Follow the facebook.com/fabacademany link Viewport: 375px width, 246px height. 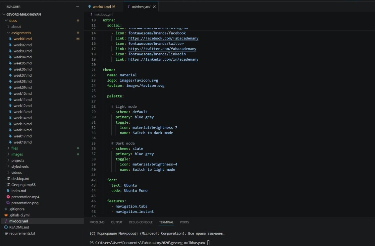[x=163, y=38]
